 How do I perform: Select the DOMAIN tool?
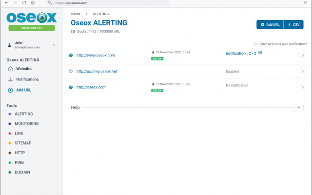(22, 172)
